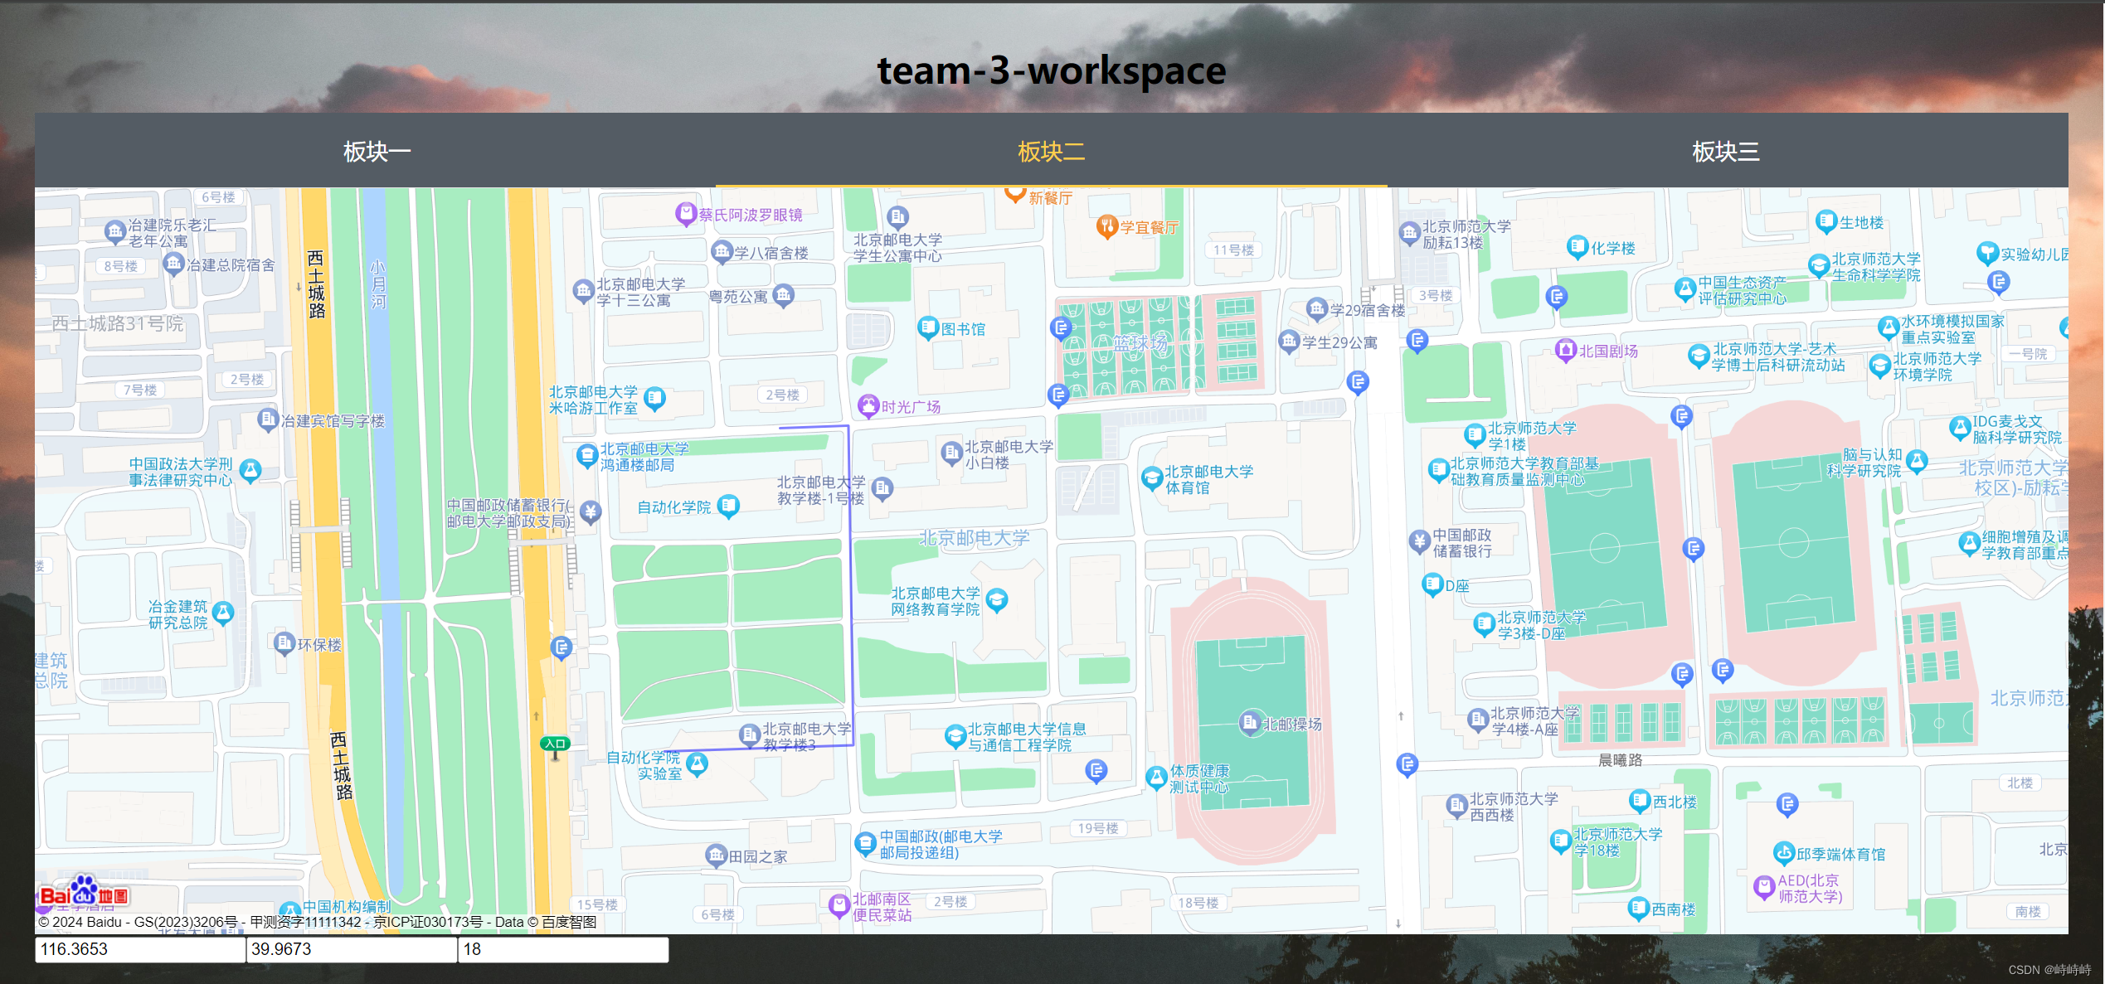The width and height of the screenshot is (2105, 984).
Task: Click the 学4楼-A座 marker icon
Action: click(x=1478, y=720)
